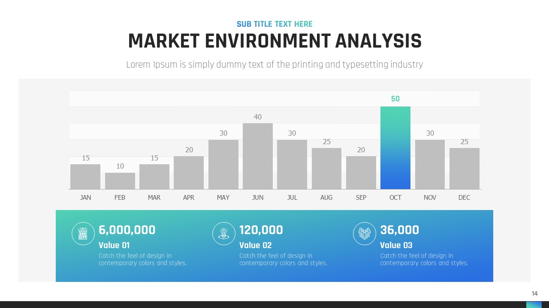Click the lightbulb icon beside 120,000
This screenshot has height=308, width=549.
(223, 234)
